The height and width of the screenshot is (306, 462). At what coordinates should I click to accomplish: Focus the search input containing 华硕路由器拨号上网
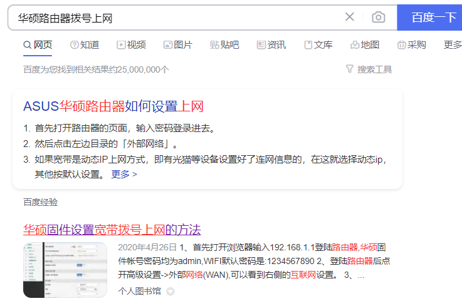pyautogui.click(x=177, y=18)
